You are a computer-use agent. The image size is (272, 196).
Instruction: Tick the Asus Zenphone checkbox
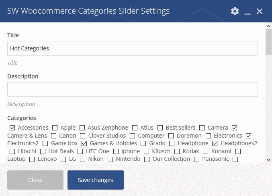pos(82,128)
